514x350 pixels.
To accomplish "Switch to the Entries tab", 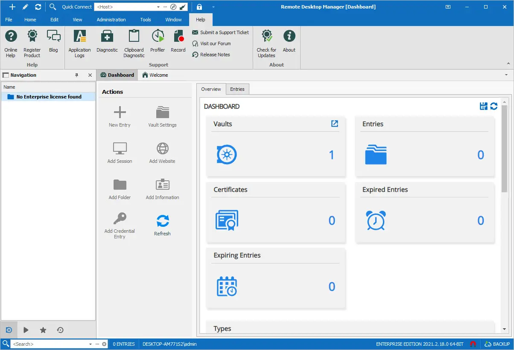I will (237, 89).
